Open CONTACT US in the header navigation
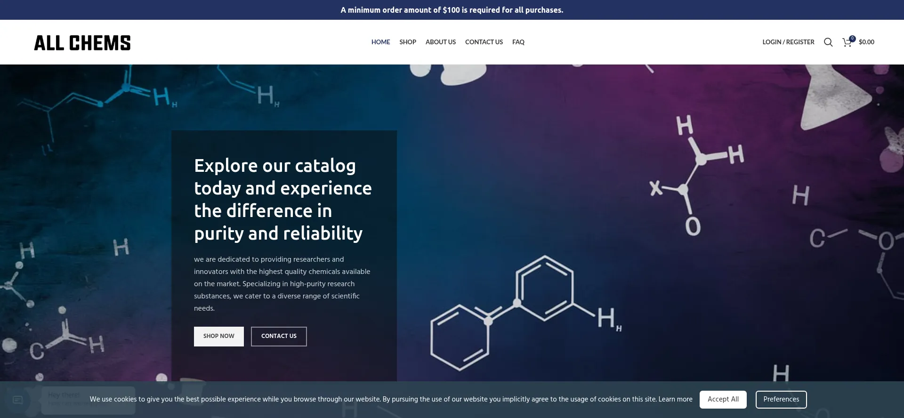Screen dimensions: 904x418 coord(484,42)
